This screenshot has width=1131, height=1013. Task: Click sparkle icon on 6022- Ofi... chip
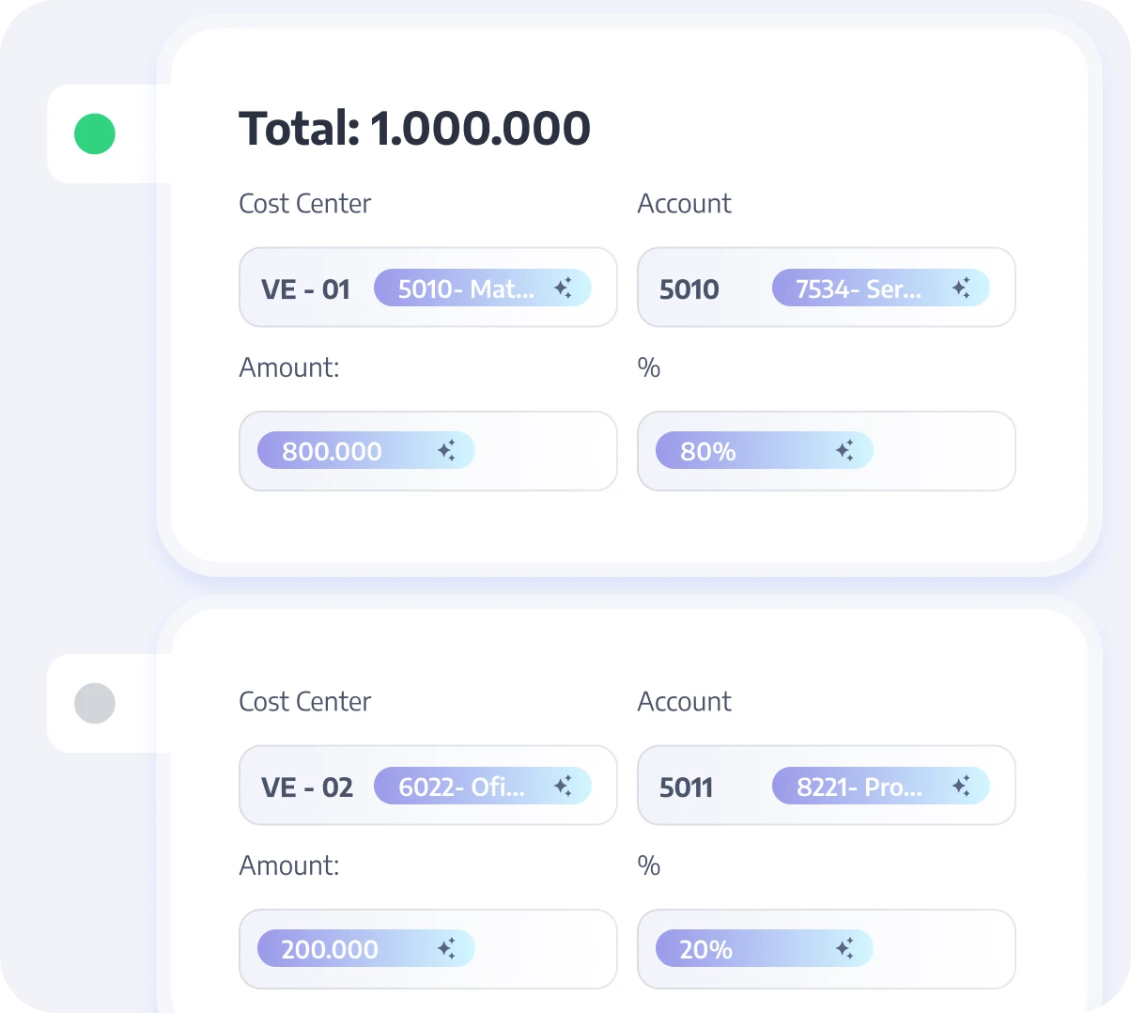coord(563,787)
